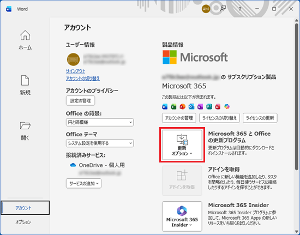Viewport: 300px width, 235px height.
Task: Click the scrollbar down arrow
Action: click(x=297, y=231)
